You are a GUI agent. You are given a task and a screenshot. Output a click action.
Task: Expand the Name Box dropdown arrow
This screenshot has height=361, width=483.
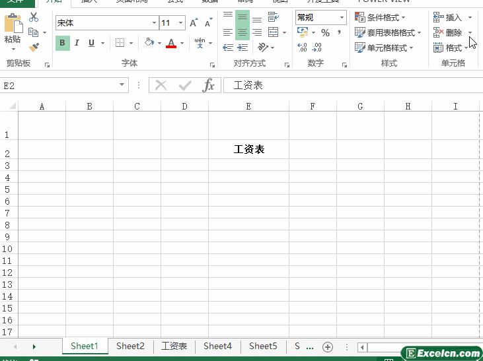[x=122, y=84]
